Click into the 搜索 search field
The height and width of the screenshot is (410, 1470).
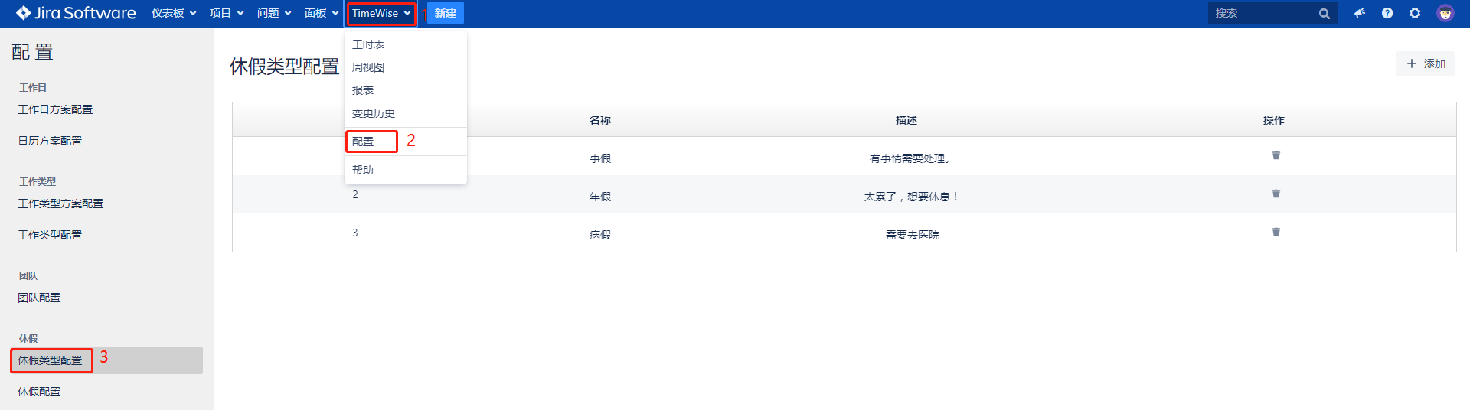click(1262, 13)
